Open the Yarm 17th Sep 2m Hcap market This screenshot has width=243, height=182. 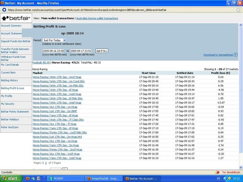56,145
